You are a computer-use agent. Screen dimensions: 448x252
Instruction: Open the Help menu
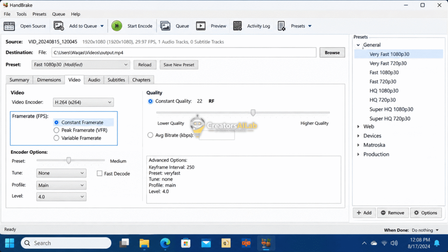coord(75,14)
